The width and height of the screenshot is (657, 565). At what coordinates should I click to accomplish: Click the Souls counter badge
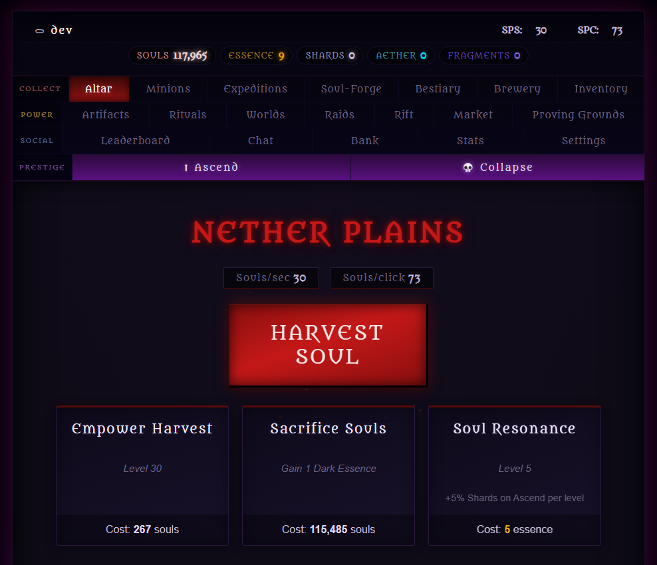point(172,55)
